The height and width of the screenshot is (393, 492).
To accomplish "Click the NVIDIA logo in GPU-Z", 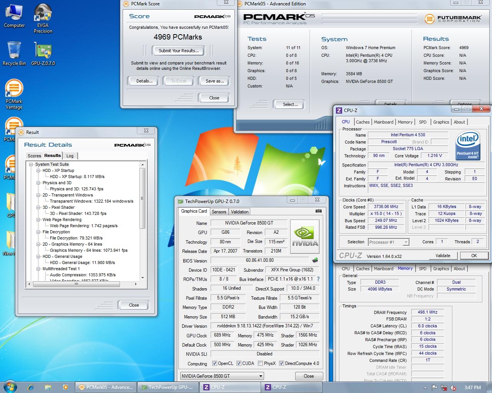I will pyautogui.click(x=305, y=236).
